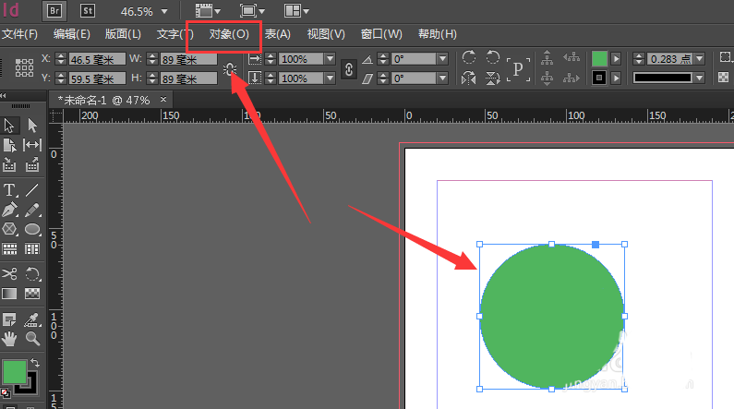
Task: Select the Zoom magnifier tool
Action: point(32,339)
